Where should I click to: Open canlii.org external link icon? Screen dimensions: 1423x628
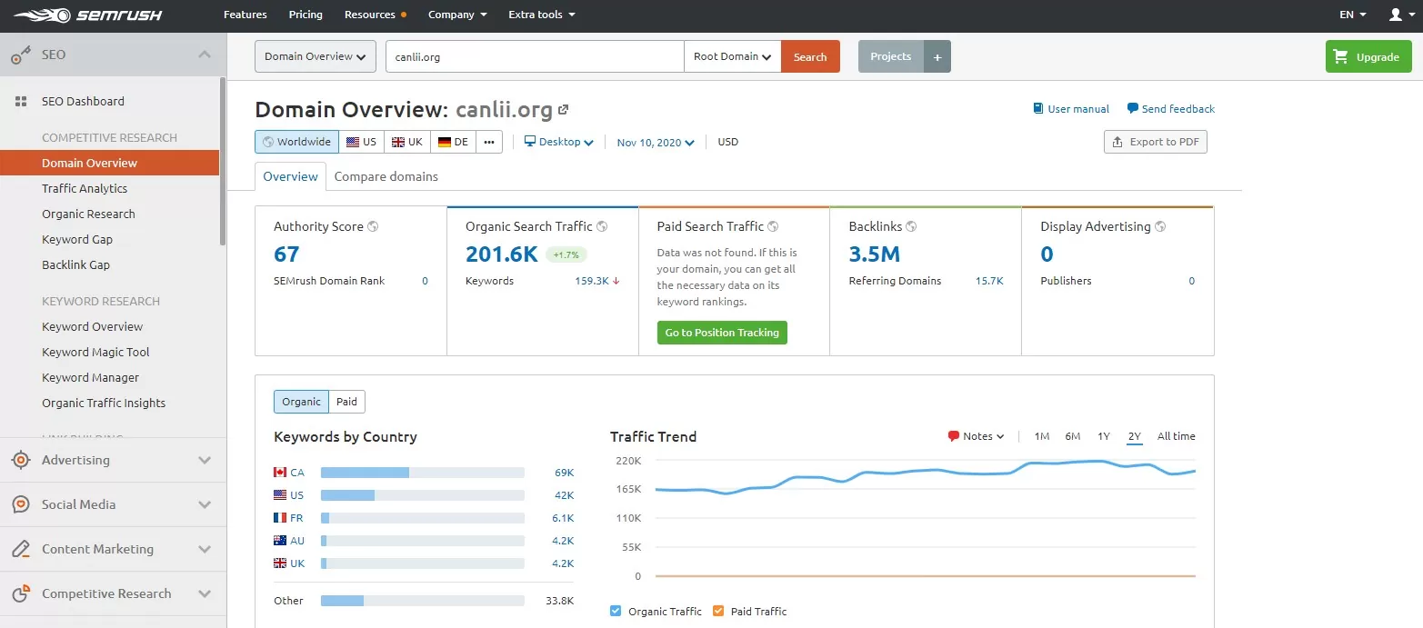[x=564, y=110]
